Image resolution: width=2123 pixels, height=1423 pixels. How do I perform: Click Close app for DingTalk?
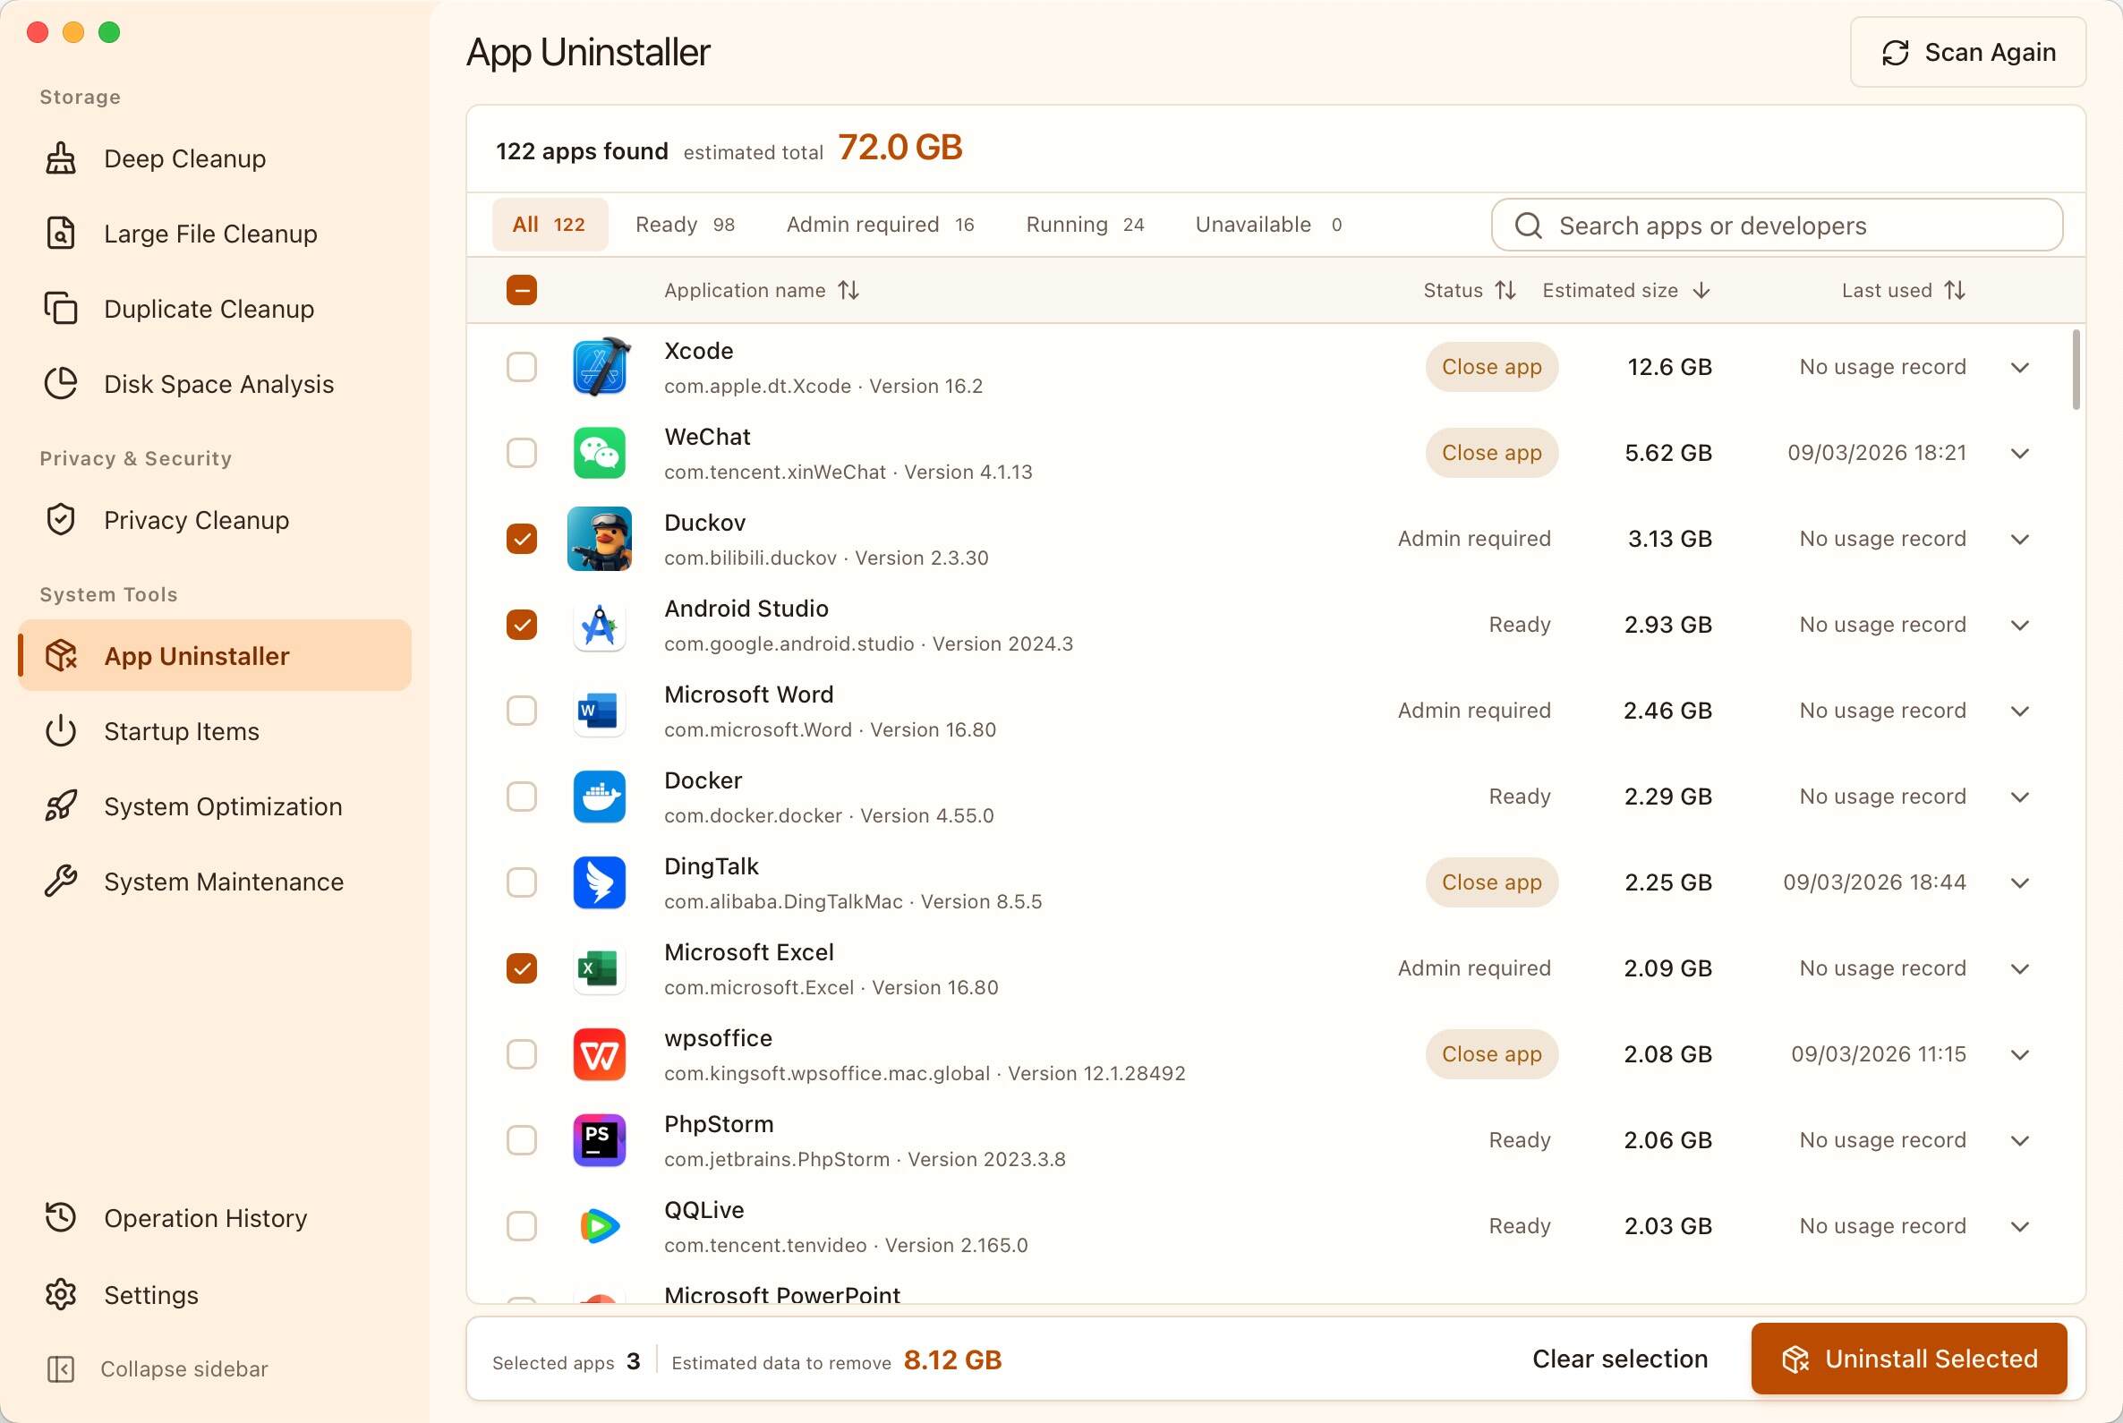tap(1491, 882)
